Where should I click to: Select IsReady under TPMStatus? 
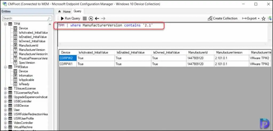point(24,84)
